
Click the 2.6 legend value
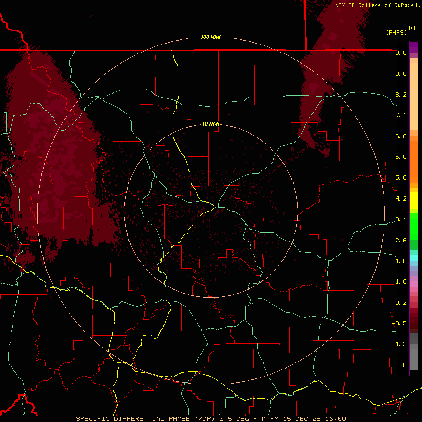(x=401, y=241)
